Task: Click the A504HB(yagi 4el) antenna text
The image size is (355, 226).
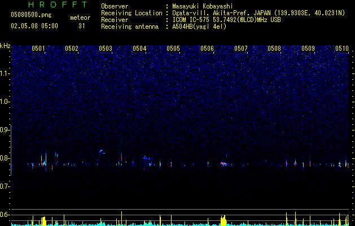Action: pos(199,27)
